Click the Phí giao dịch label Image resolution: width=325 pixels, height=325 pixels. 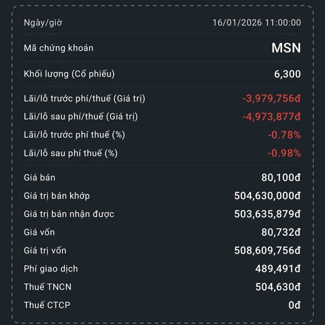(x=51, y=269)
